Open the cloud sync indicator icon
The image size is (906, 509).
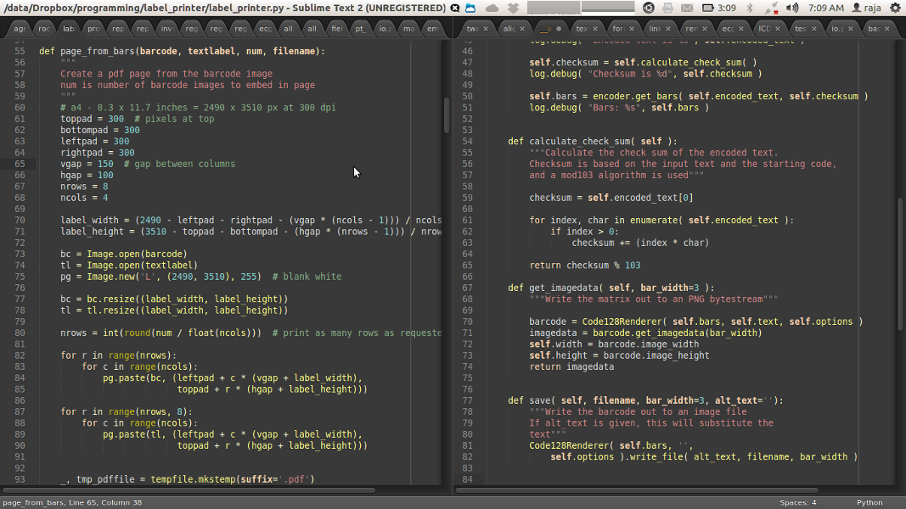point(492,8)
